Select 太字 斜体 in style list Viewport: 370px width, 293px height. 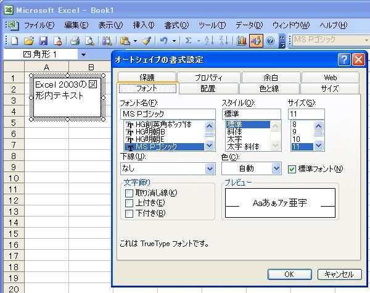248,147
